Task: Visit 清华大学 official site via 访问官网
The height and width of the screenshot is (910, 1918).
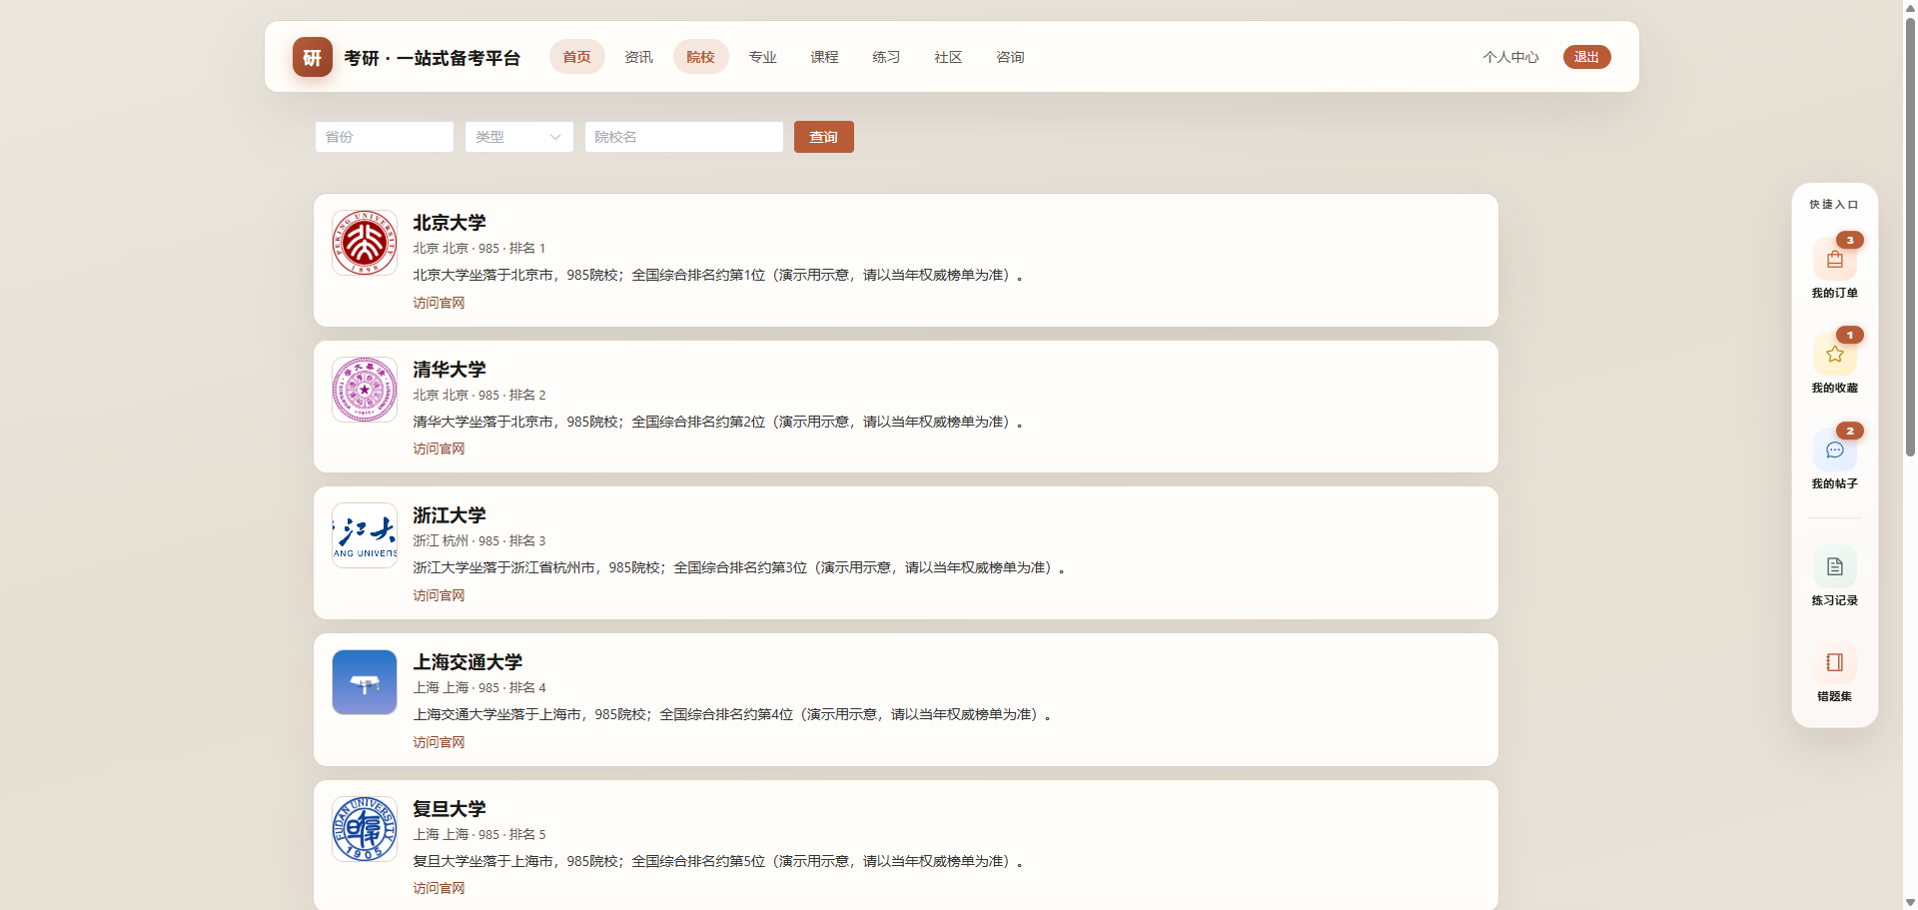Action: click(x=439, y=449)
